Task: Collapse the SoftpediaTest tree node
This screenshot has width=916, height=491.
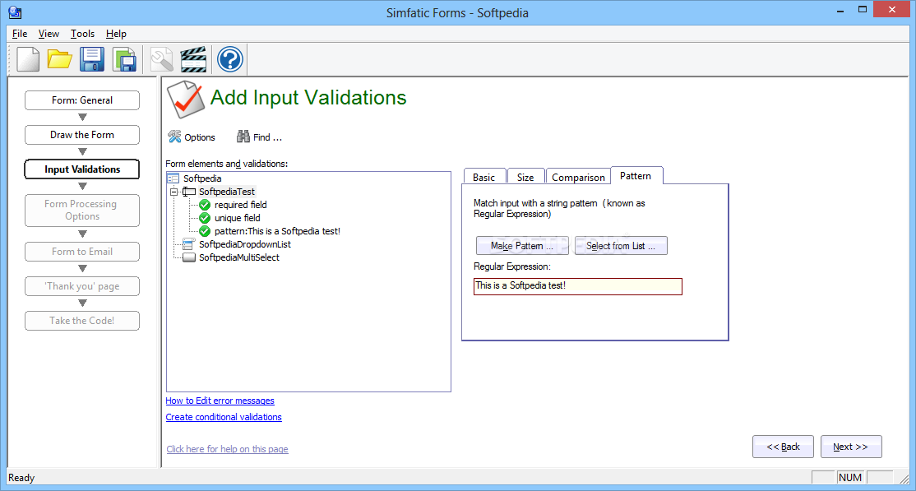Action: tap(173, 192)
